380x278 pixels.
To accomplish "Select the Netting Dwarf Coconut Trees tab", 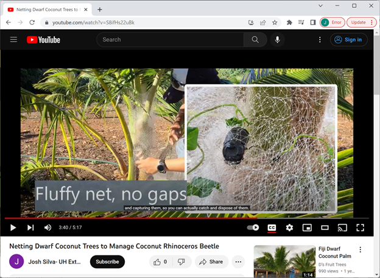I will pyautogui.click(x=47, y=10).
